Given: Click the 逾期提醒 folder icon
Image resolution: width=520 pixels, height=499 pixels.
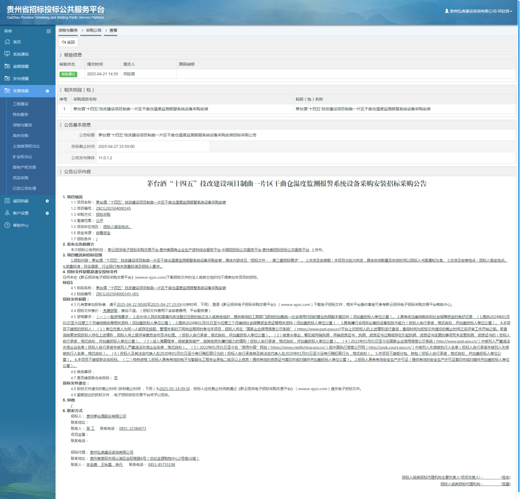Looking at the screenshot, I should (7, 66).
